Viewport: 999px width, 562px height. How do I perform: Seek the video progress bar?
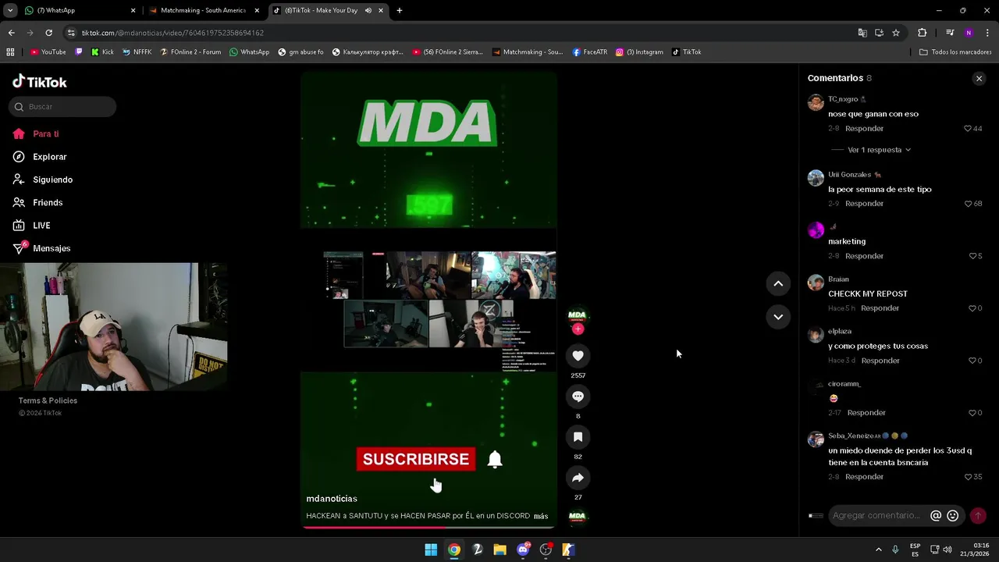point(428,527)
